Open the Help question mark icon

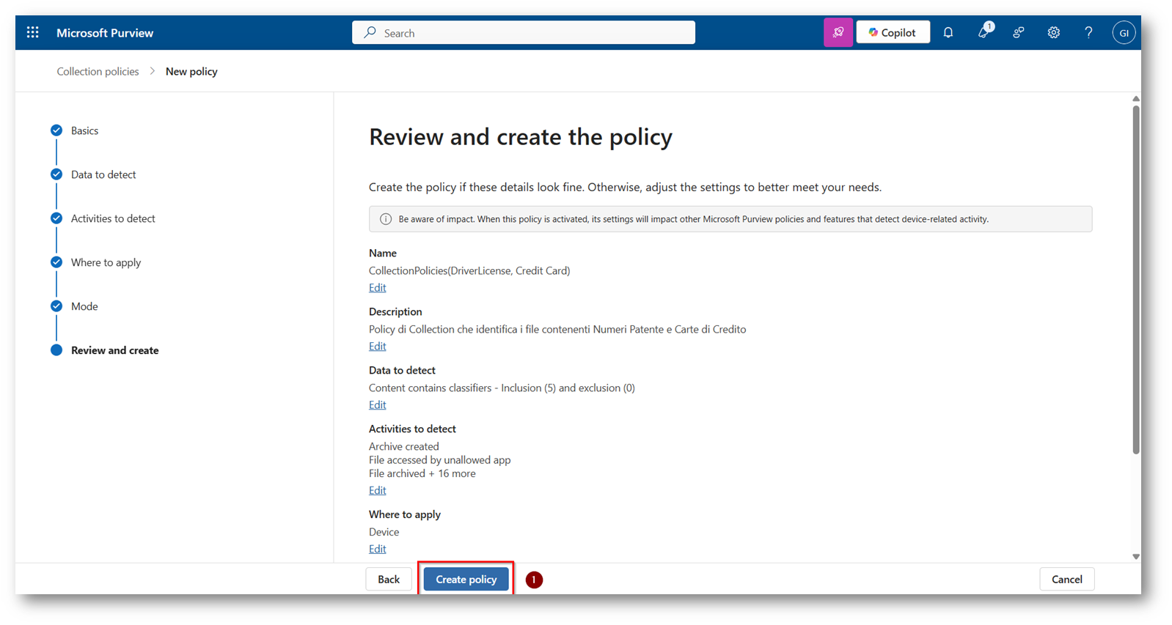click(x=1088, y=32)
